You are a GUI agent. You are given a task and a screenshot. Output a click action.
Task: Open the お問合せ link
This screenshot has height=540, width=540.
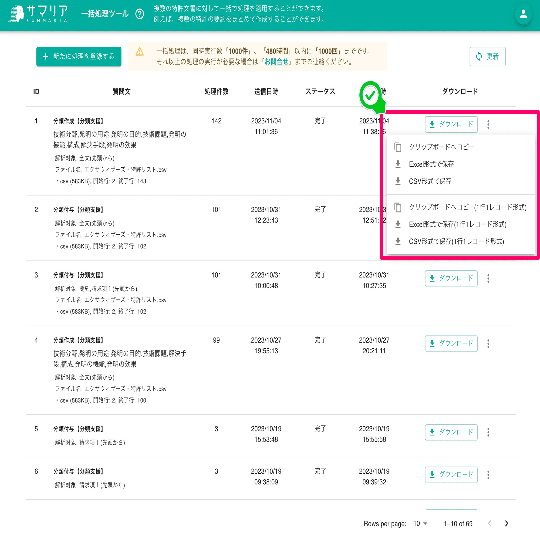(276, 62)
